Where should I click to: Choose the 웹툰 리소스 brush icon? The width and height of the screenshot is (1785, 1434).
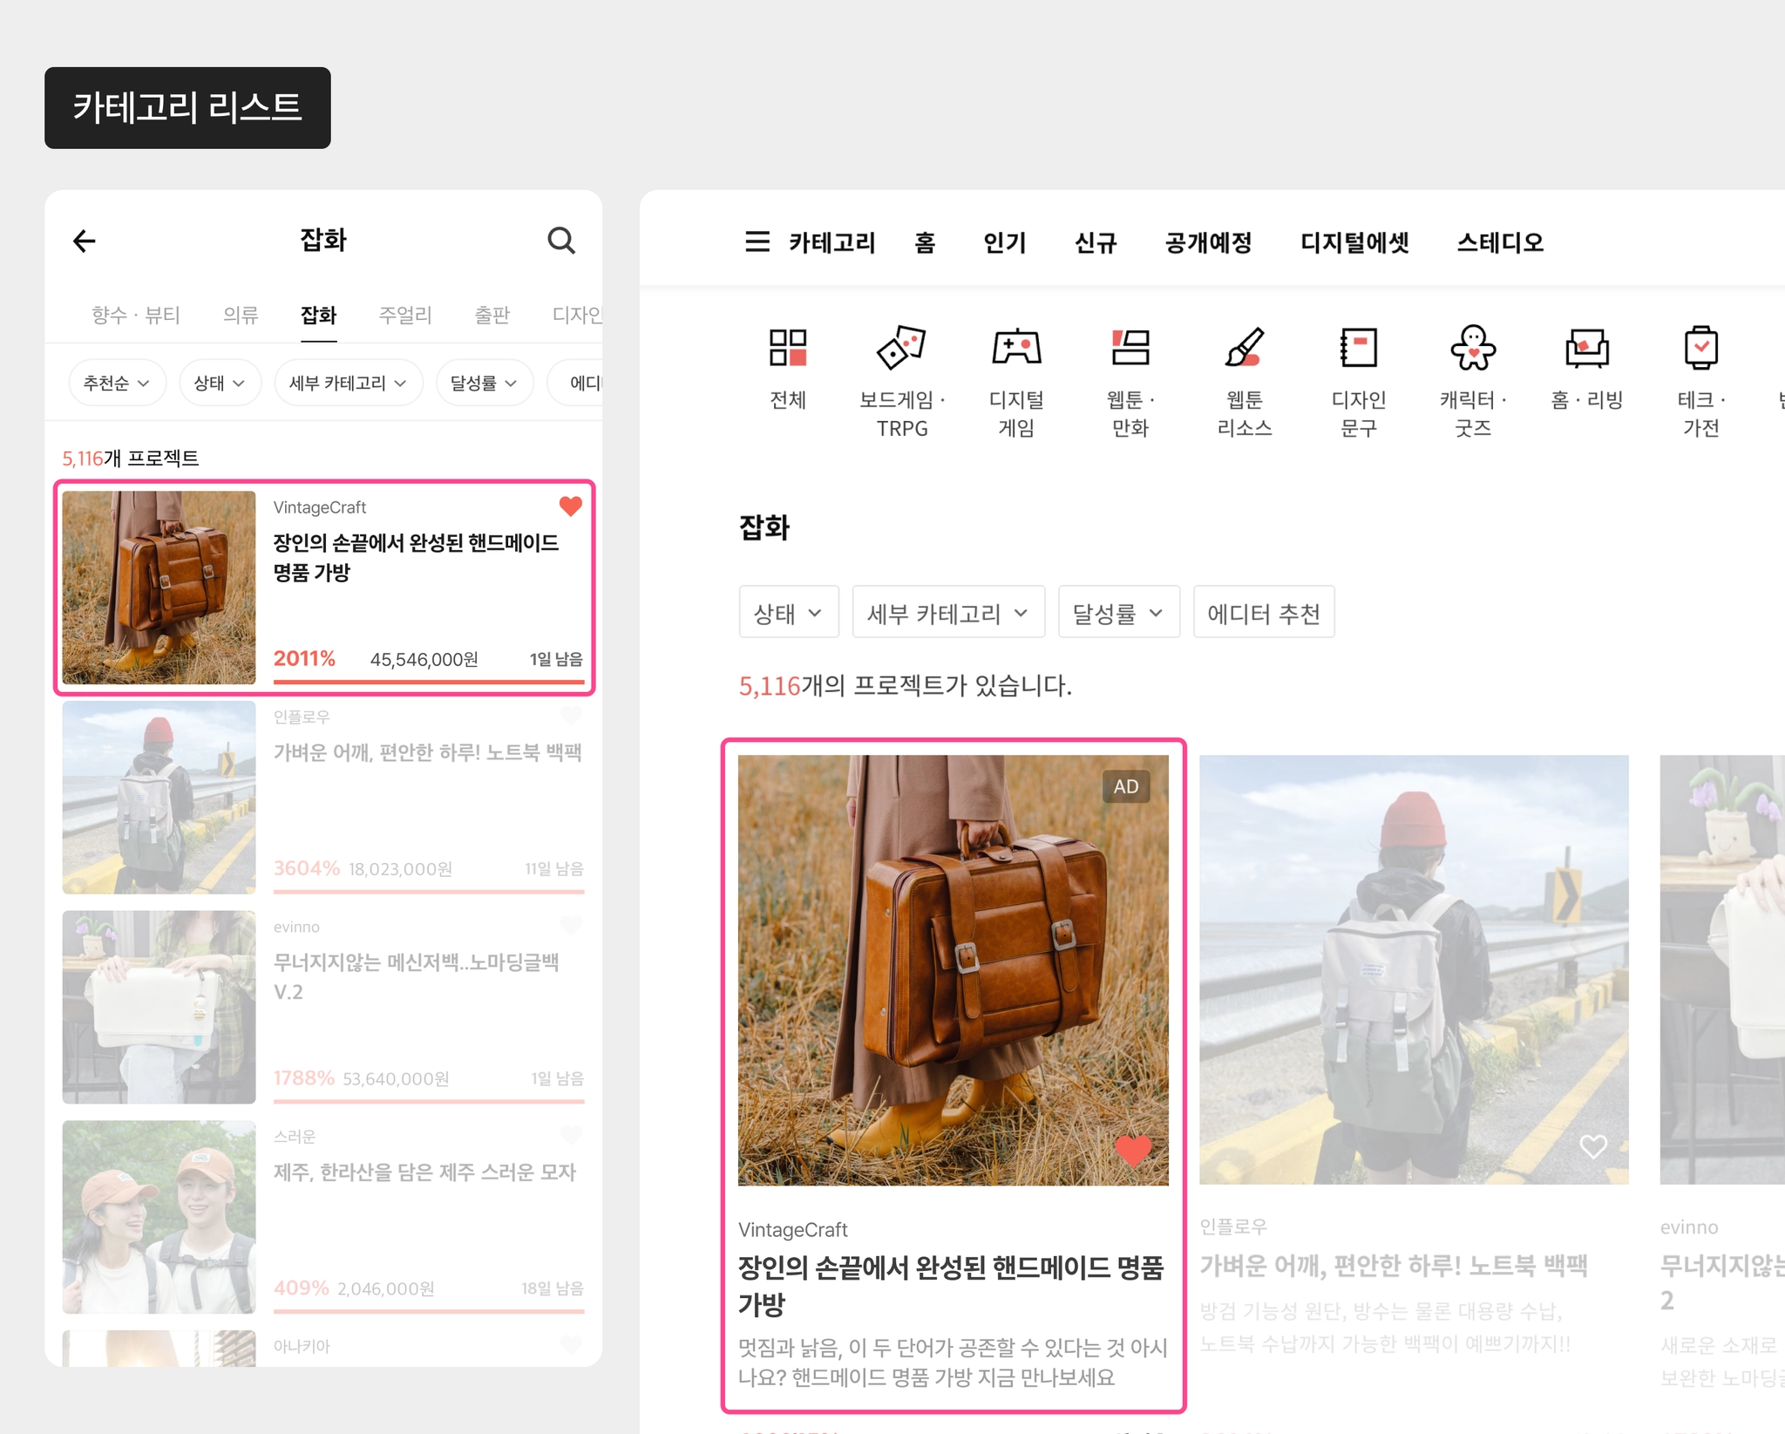(x=1244, y=347)
